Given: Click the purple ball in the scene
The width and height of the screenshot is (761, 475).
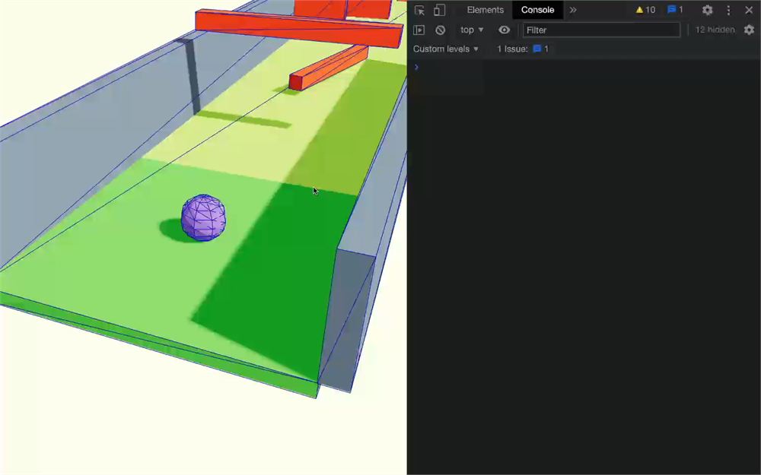Looking at the screenshot, I should [203, 217].
